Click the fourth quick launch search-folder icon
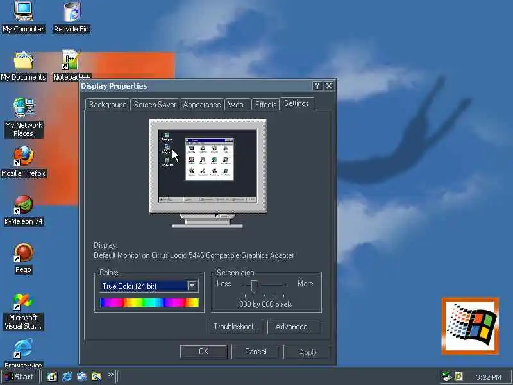Image resolution: width=513 pixels, height=385 pixels. 97,377
